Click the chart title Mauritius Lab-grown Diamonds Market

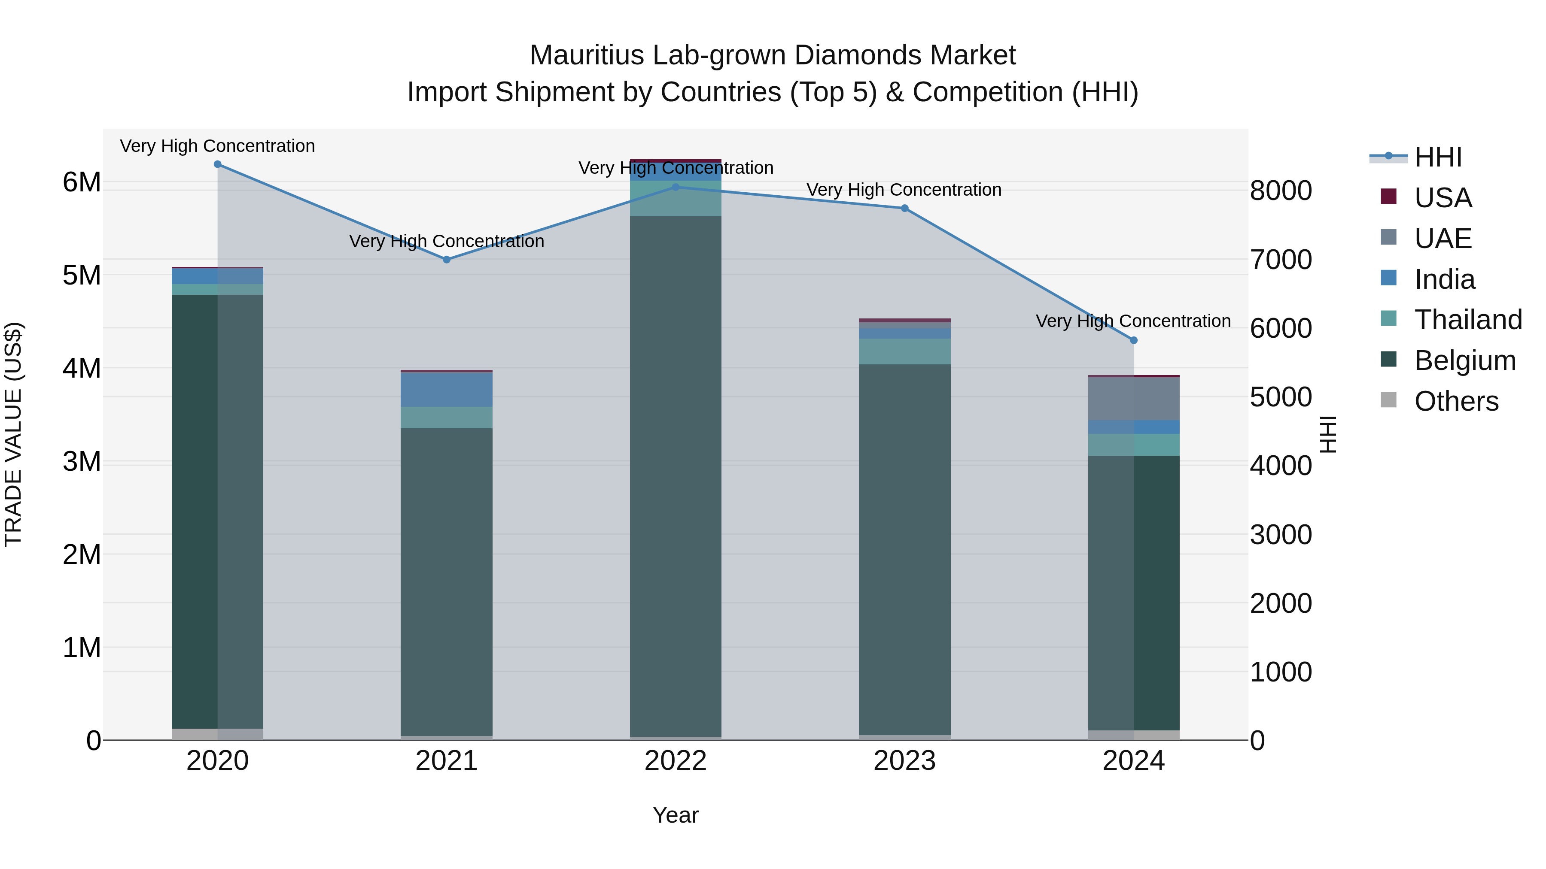773,55
